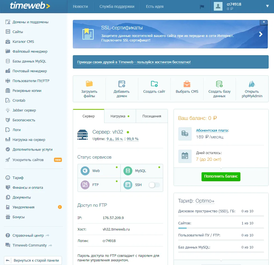The image size is (274, 265).
Task: Click the Тариф sidebar icon
Action: (x=8, y=178)
